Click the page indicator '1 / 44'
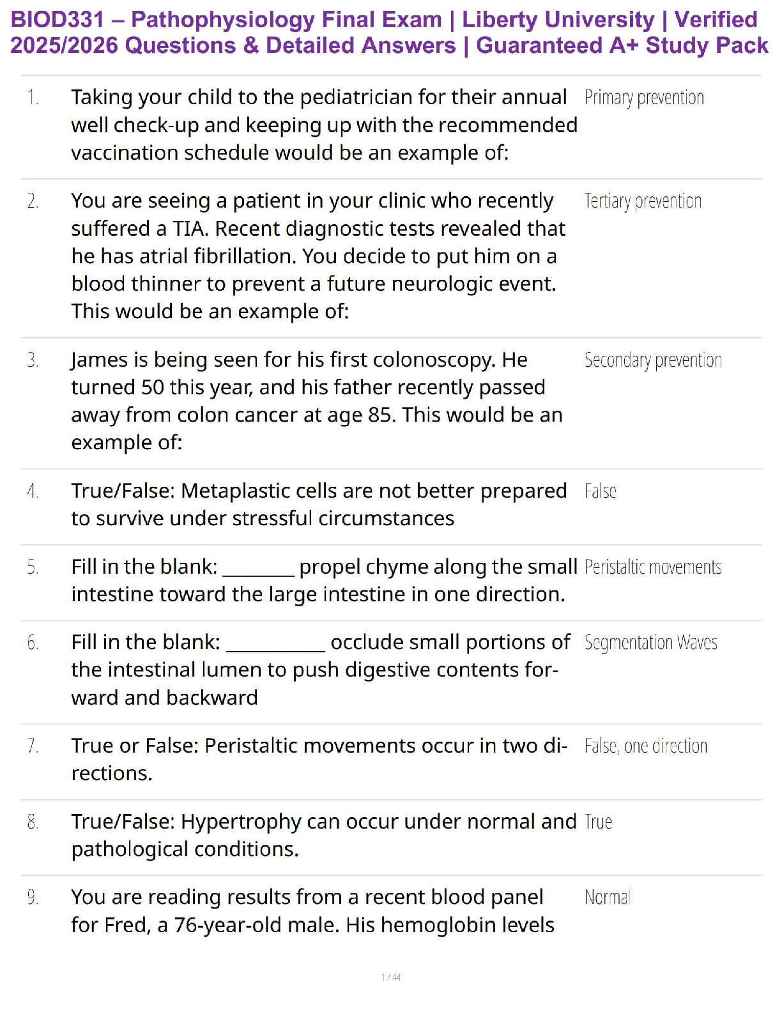This screenshot has width=782, height=1012. coord(391,977)
